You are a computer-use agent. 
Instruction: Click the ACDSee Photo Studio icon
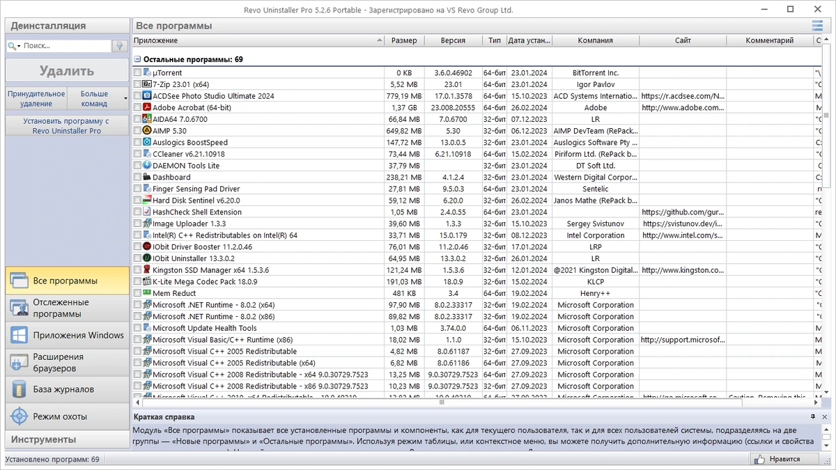pos(147,95)
